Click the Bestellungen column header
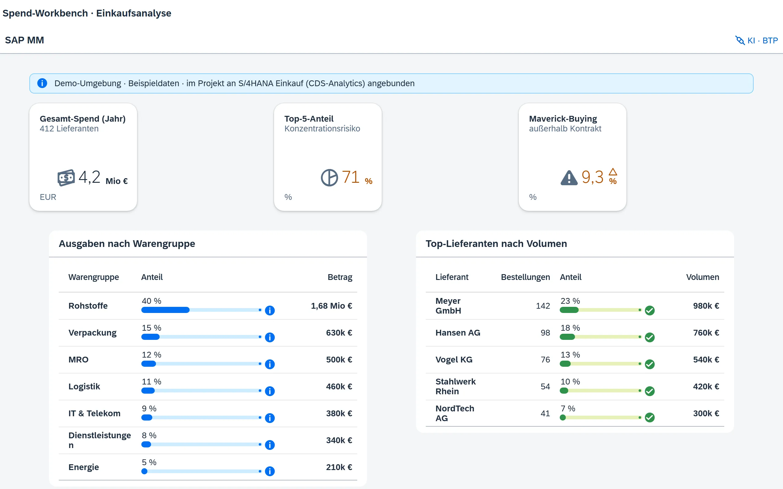The image size is (783, 489). [x=525, y=277]
